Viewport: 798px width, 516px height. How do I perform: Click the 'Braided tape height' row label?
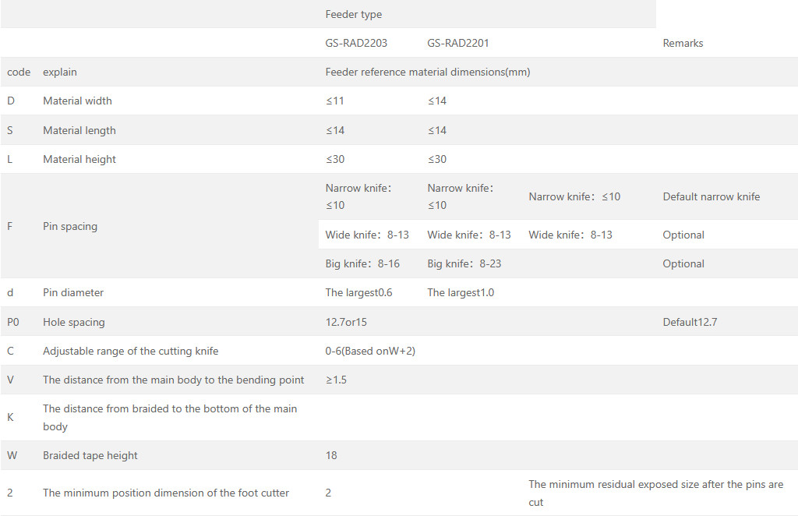click(x=90, y=456)
